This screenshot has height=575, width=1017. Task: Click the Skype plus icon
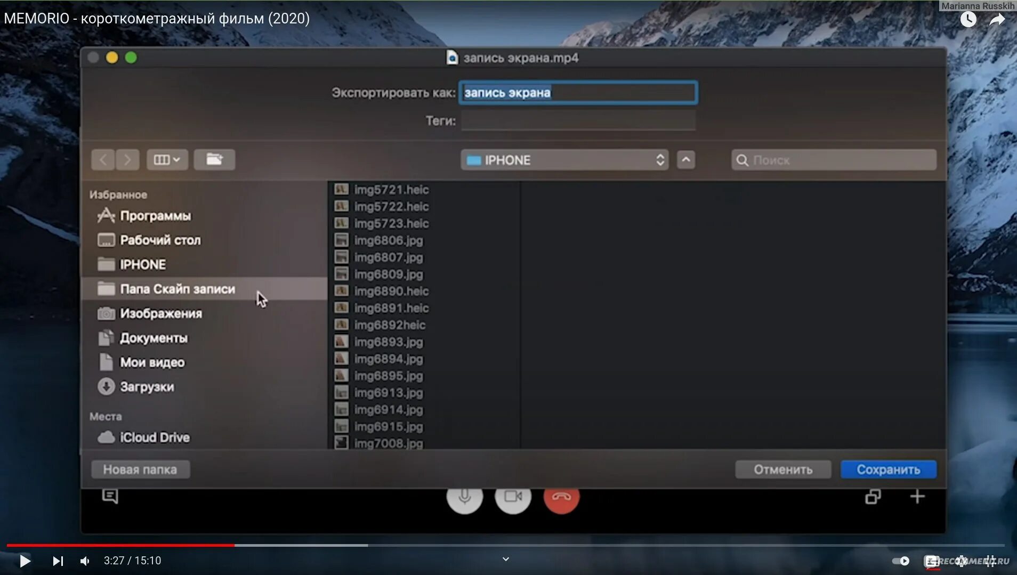pyautogui.click(x=917, y=497)
